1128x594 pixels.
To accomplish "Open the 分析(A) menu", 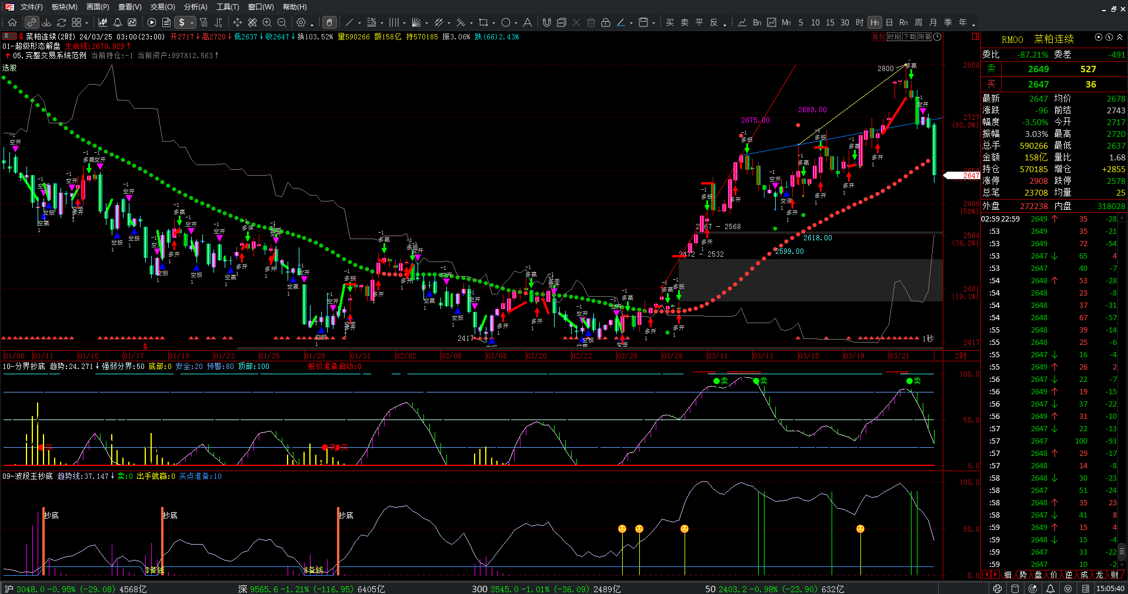I will click(x=195, y=6).
